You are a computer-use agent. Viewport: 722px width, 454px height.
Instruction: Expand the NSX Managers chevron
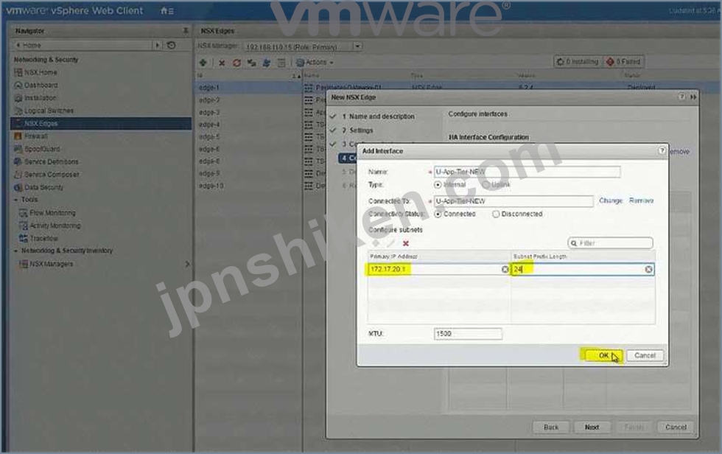(x=187, y=265)
